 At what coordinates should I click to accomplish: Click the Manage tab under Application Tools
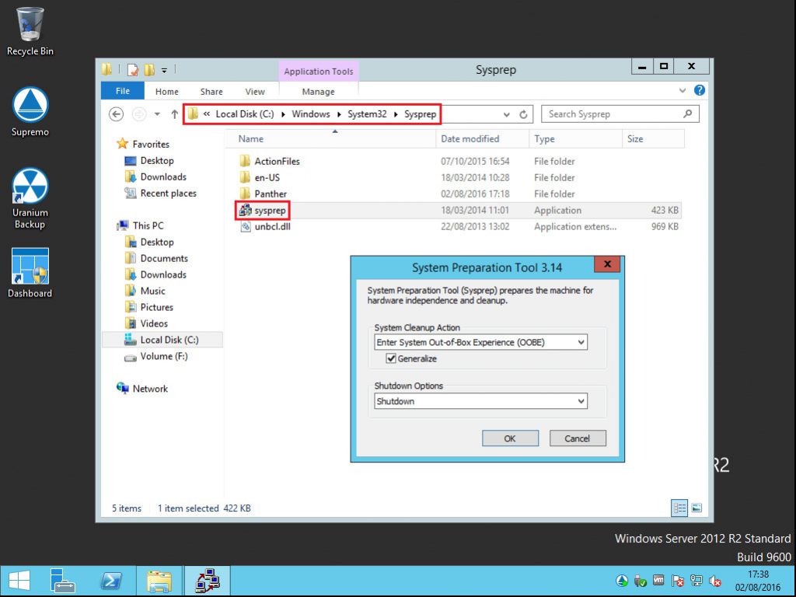coord(318,91)
